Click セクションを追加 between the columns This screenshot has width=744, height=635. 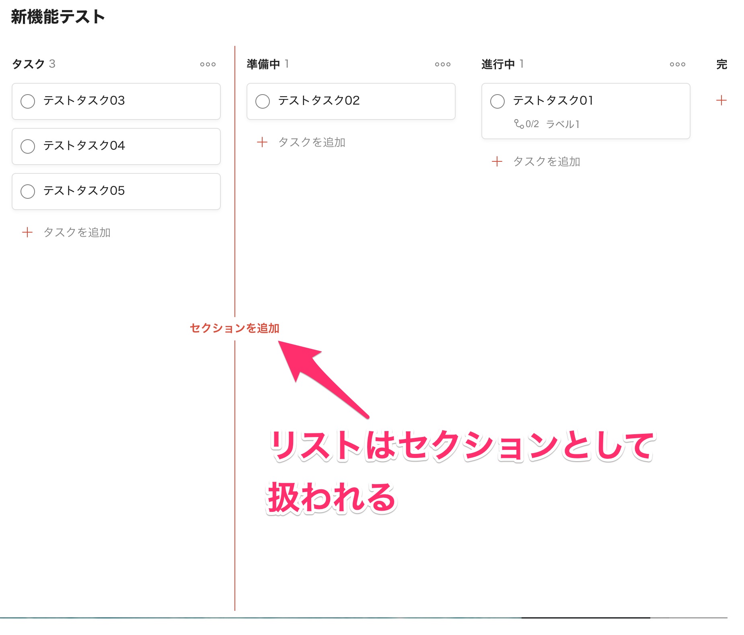[234, 328]
